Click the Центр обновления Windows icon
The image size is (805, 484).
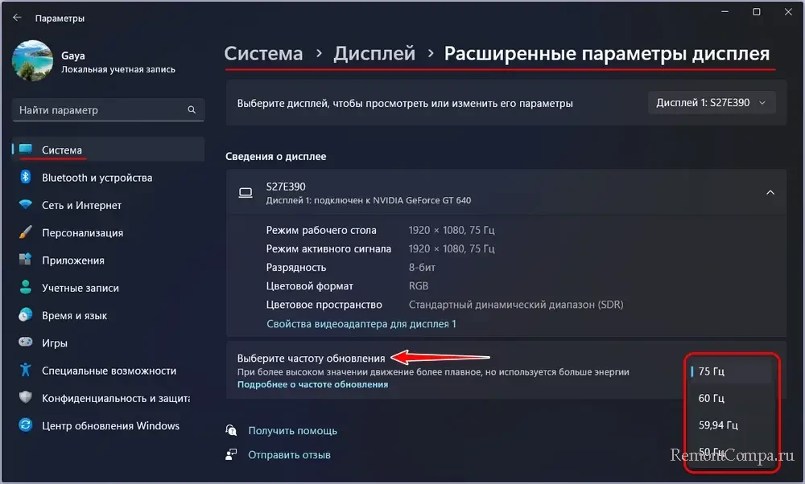(x=25, y=426)
